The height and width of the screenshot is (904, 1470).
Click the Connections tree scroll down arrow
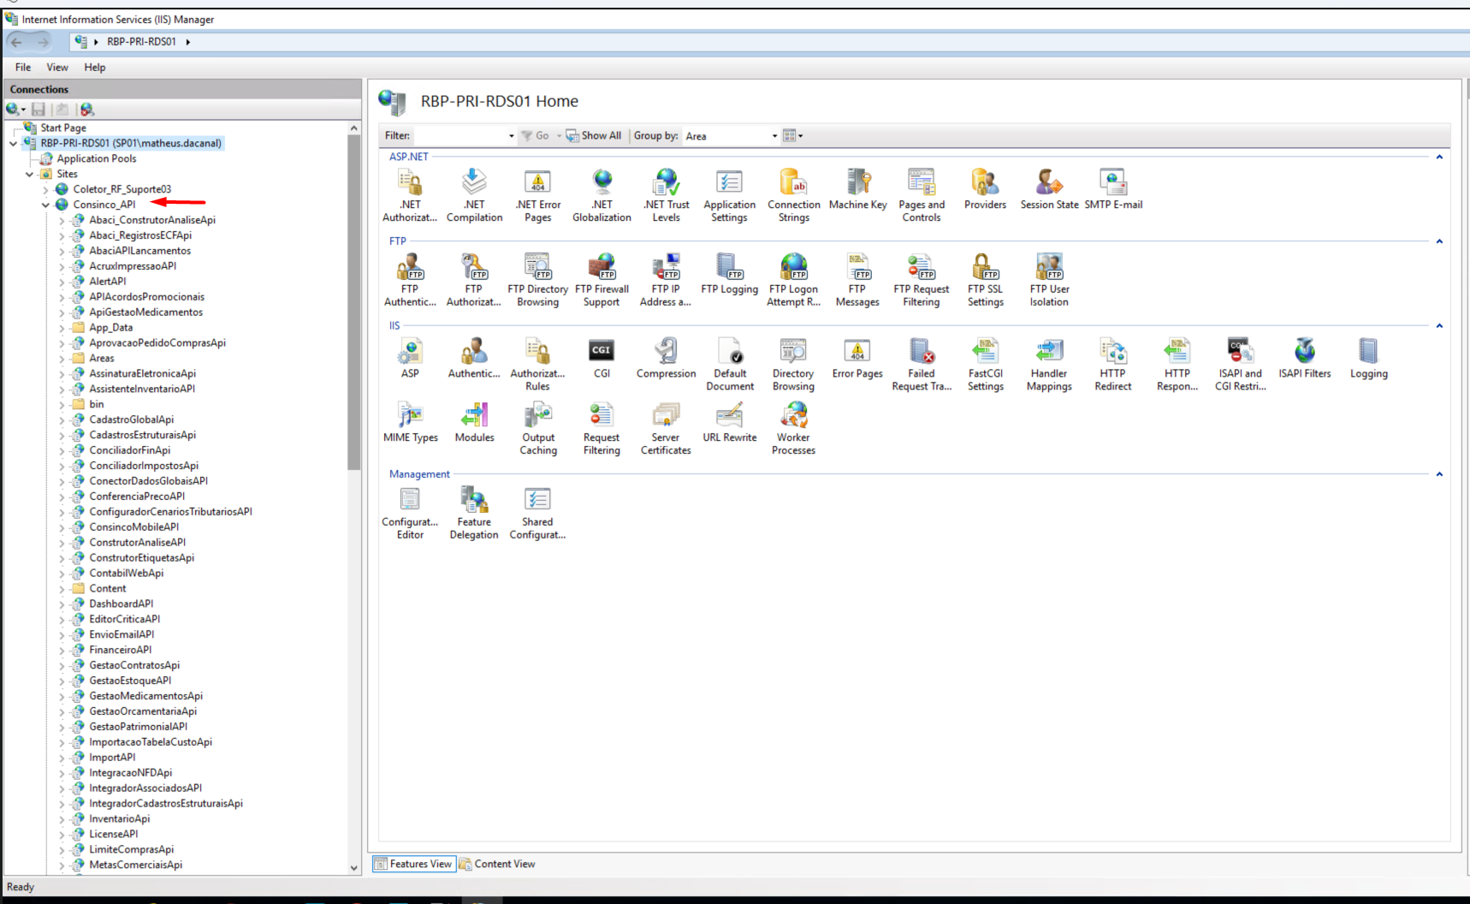coord(354,867)
